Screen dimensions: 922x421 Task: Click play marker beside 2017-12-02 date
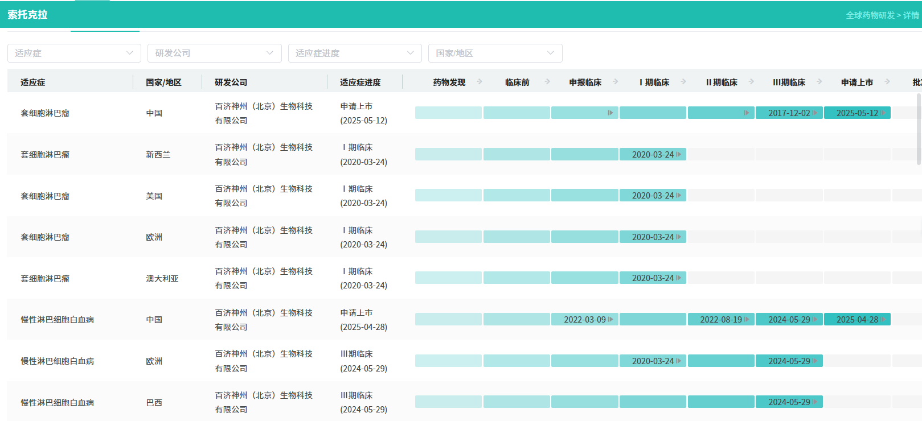815,113
